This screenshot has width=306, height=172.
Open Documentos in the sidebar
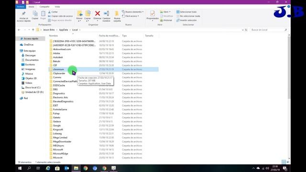(x=32, y=60)
